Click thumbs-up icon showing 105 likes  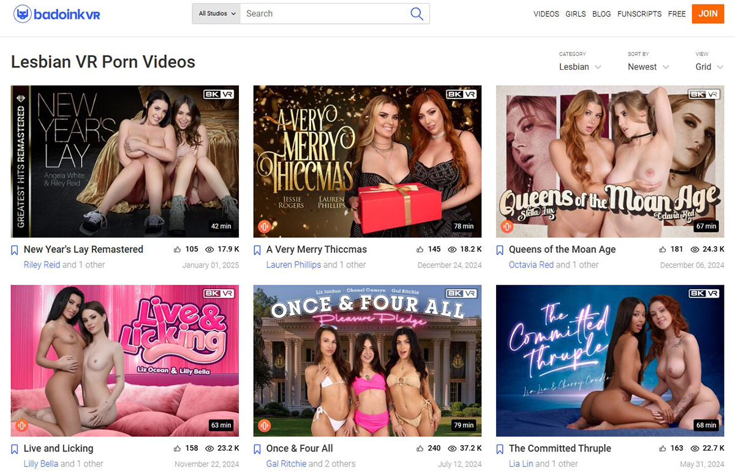[178, 250]
